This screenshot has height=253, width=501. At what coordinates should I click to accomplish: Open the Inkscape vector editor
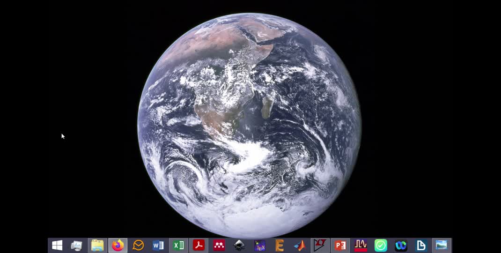[x=239, y=246]
